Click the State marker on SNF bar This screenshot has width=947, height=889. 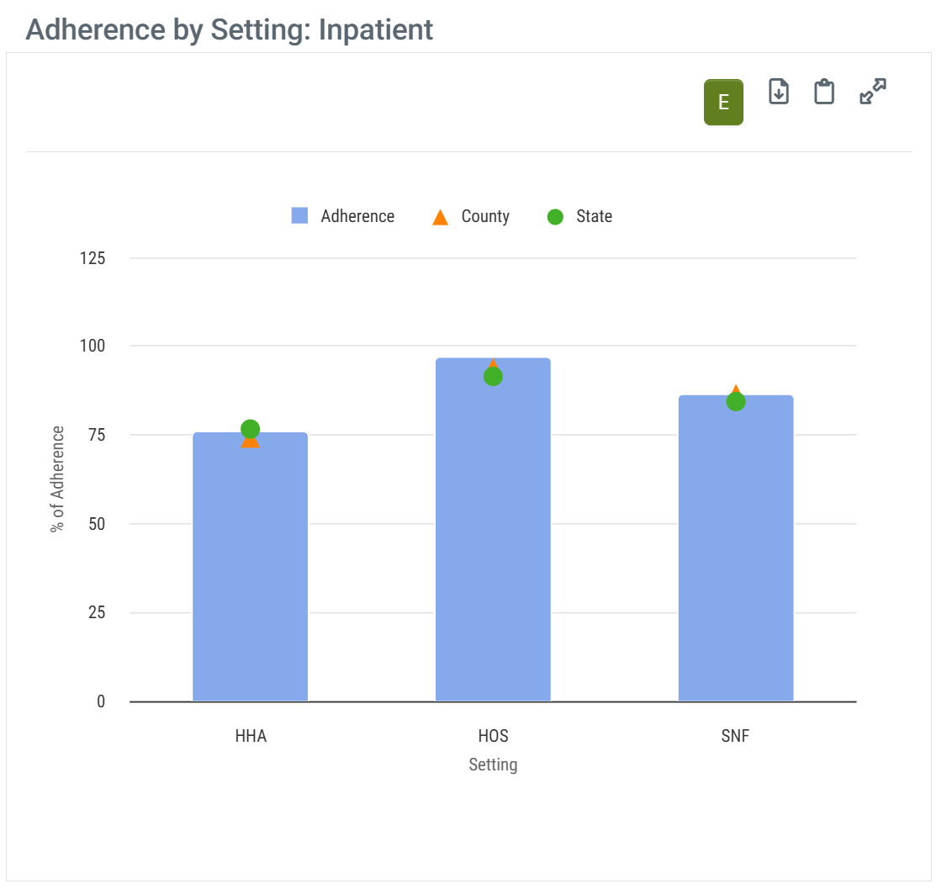tap(736, 402)
